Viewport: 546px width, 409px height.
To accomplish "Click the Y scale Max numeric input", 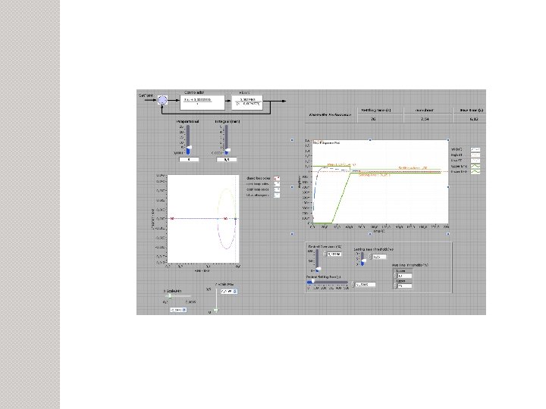I will click(228, 291).
